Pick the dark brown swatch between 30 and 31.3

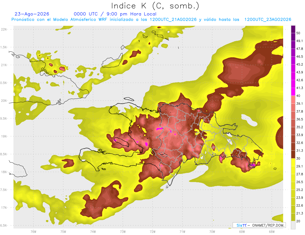click(293, 154)
